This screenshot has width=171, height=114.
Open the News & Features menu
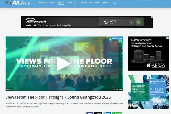pyautogui.click(x=46, y=3)
